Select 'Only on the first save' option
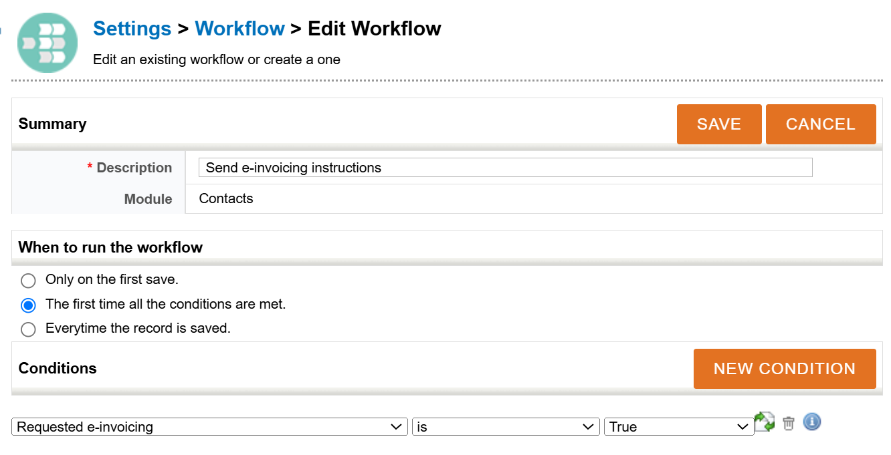The height and width of the screenshot is (455, 891). (x=28, y=281)
